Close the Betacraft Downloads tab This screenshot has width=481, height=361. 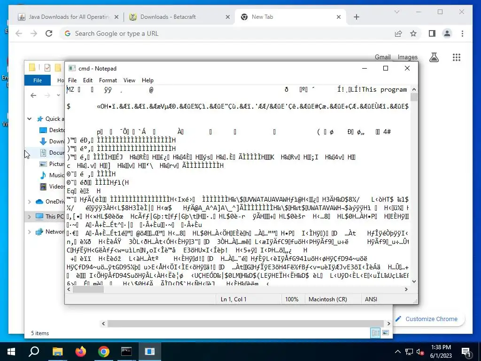pyautogui.click(x=228, y=17)
